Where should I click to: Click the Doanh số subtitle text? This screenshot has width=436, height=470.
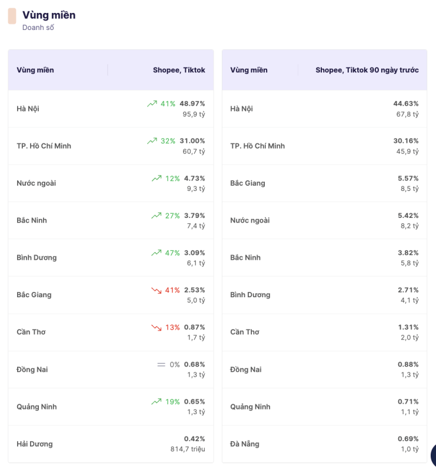click(x=38, y=28)
